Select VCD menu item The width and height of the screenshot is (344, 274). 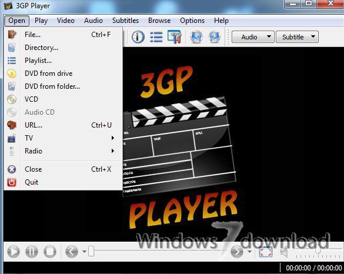pos(63,99)
